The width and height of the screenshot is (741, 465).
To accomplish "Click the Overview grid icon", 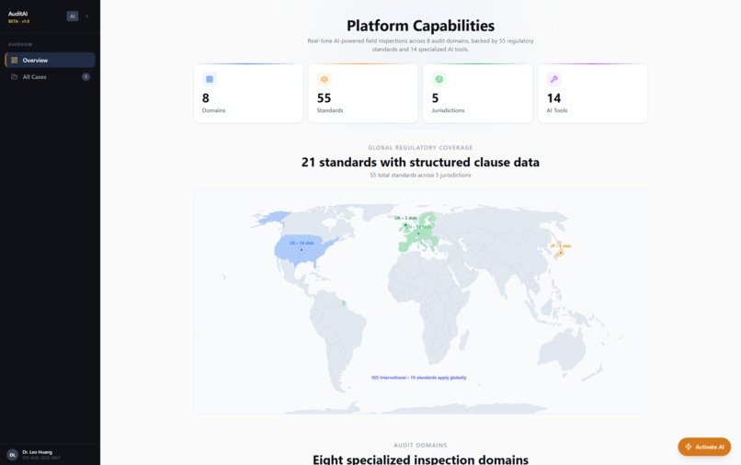I will click(x=14, y=60).
